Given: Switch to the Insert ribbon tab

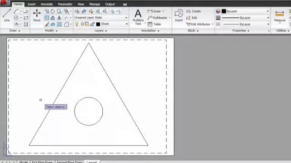Looking at the screenshot, I should click(x=31, y=4).
